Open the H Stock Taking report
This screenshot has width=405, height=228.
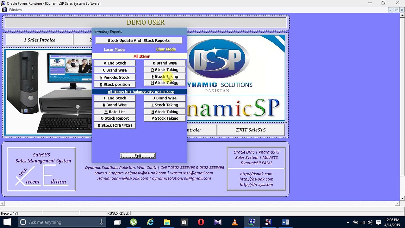click(x=165, y=83)
